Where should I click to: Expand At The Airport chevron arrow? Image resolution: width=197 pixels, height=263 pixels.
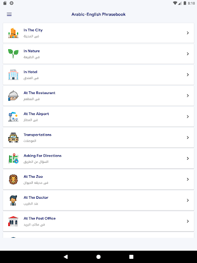pyautogui.click(x=188, y=117)
